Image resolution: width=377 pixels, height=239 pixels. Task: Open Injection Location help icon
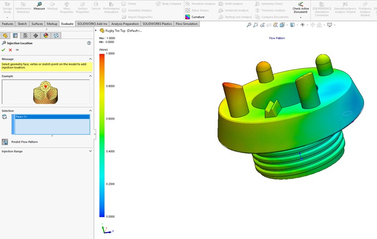point(89,43)
